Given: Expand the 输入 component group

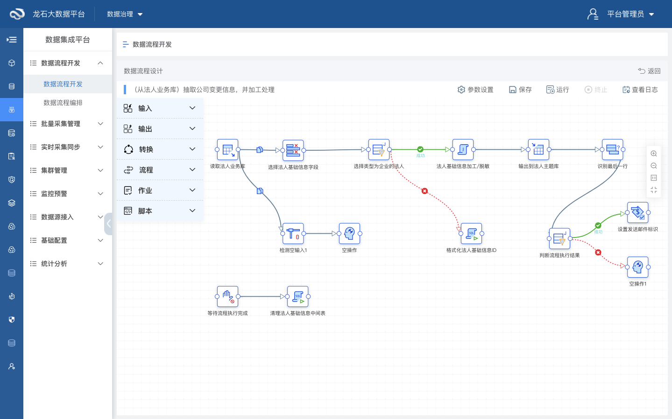Looking at the screenshot, I should coord(160,108).
